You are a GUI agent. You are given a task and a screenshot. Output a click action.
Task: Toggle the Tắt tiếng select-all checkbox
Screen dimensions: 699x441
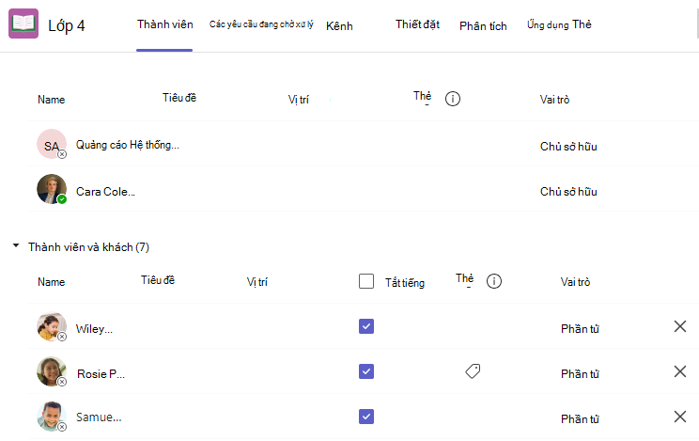pyautogui.click(x=366, y=281)
